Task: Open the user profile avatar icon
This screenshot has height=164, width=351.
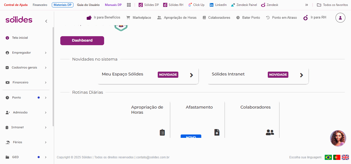Action: tap(340, 18)
